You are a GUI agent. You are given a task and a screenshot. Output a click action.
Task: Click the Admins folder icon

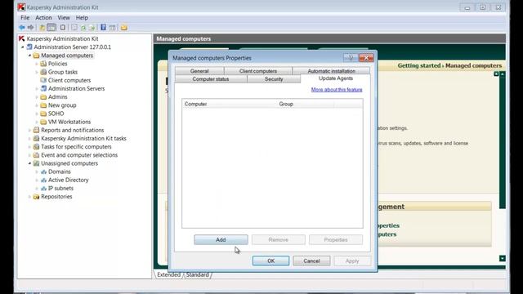pos(43,97)
